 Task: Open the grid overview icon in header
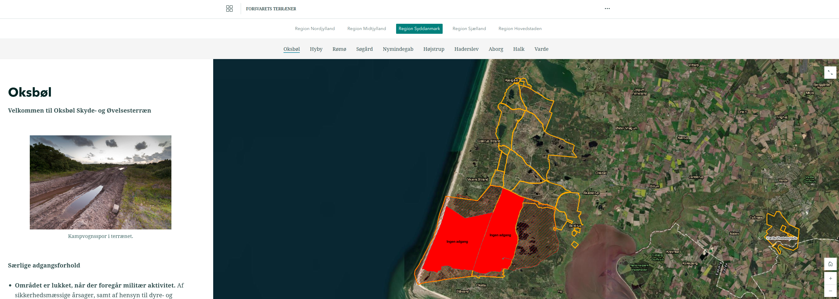pyautogui.click(x=229, y=9)
